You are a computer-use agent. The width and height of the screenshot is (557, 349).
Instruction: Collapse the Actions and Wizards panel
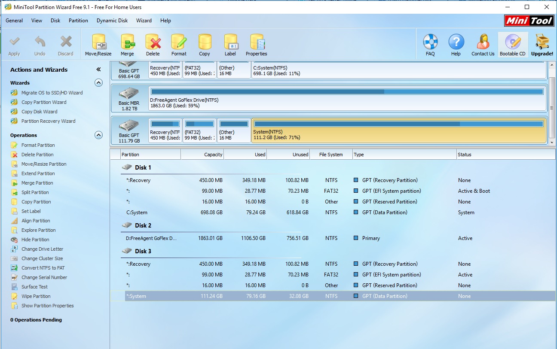coord(98,70)
